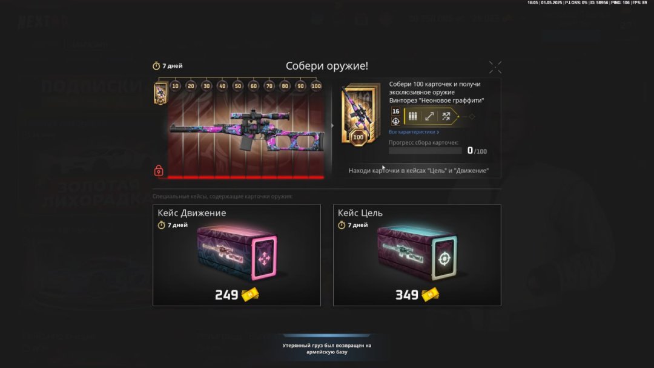Click the range arrow stat icon
Viewport: 654px width, 368px height.
429,116
